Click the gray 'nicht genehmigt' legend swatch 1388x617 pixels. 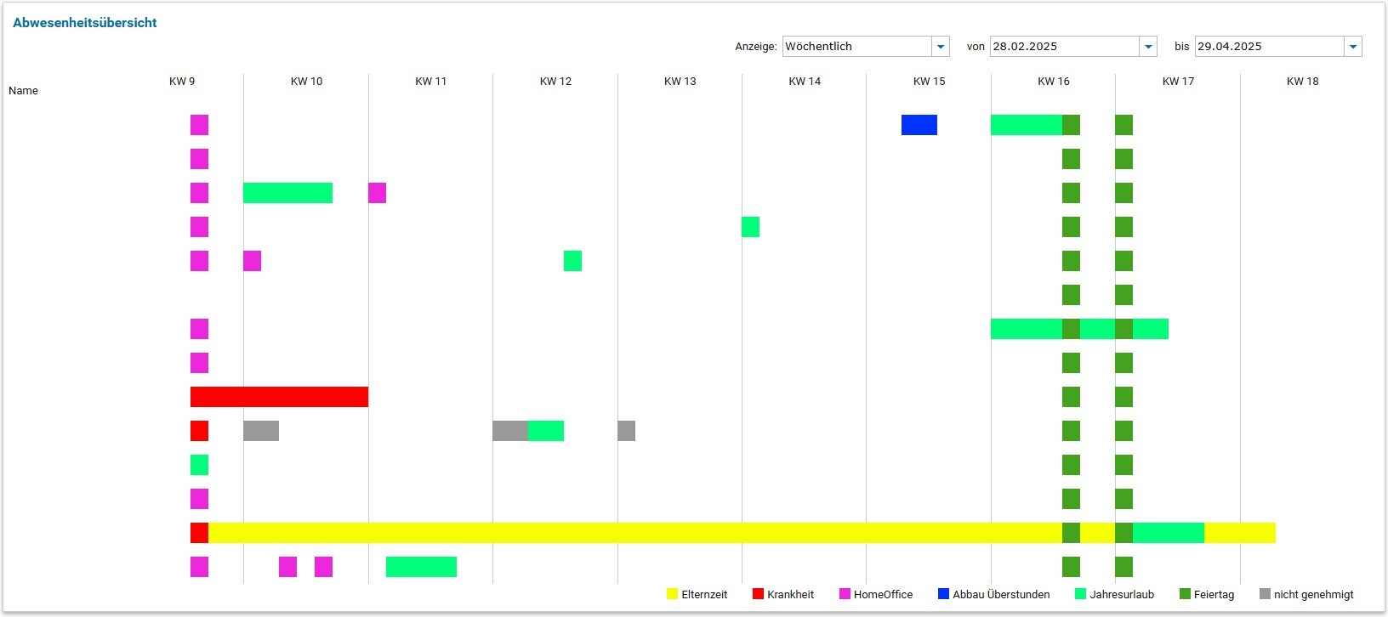click(x=1265, y=594)
